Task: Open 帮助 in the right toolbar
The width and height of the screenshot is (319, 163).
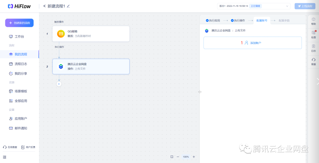Action: click(313, 21)
